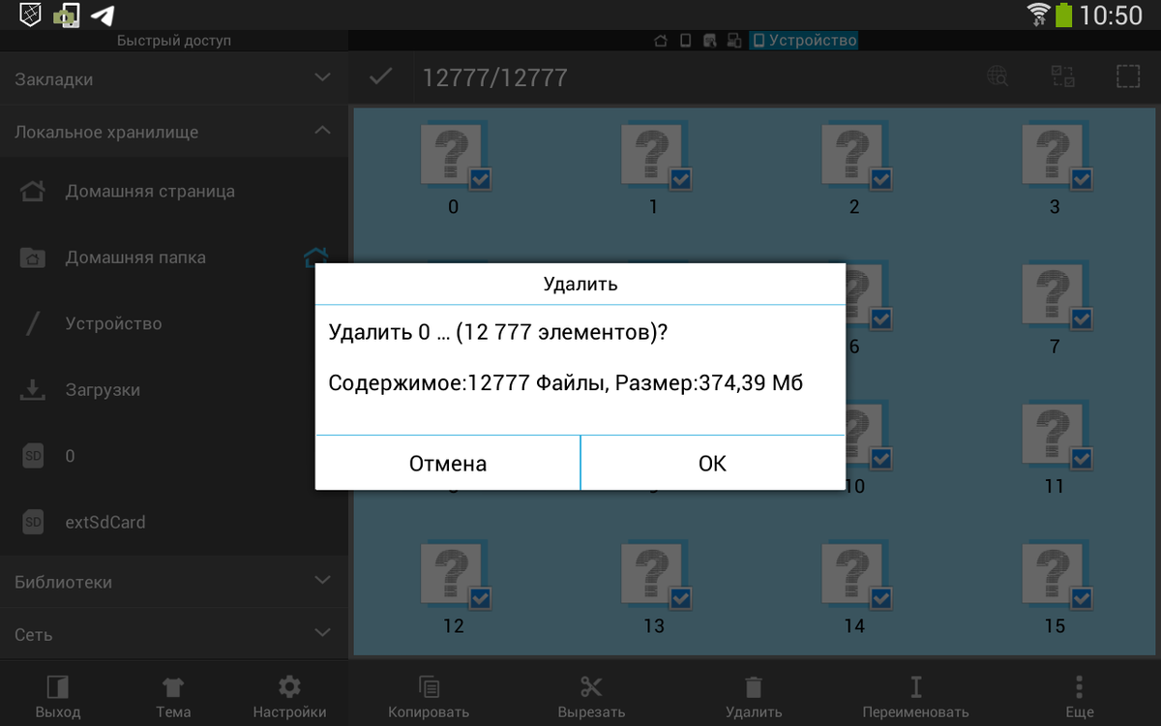Expand the Закладки section
Viewport: 1161px width, 726px height.
174,79
